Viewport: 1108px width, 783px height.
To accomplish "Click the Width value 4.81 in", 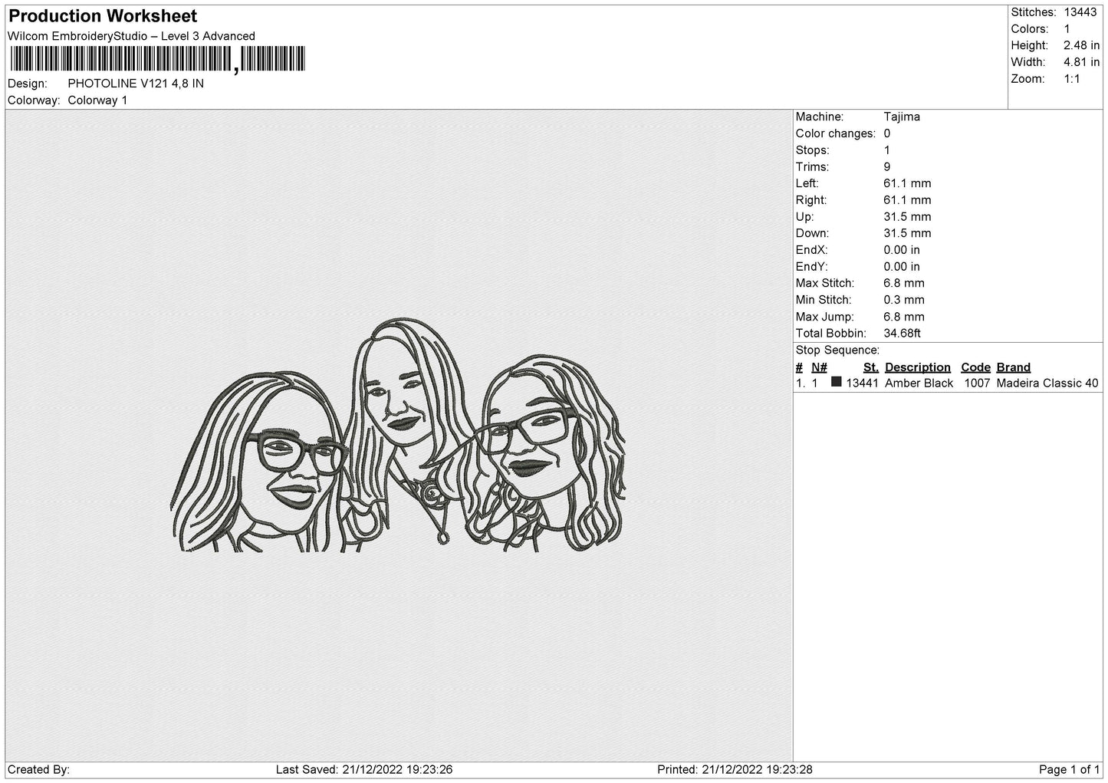I will 1081,62.
